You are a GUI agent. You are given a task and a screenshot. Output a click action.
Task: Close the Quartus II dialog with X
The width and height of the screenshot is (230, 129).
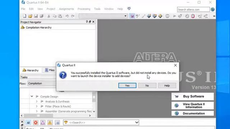pos(175,65)
